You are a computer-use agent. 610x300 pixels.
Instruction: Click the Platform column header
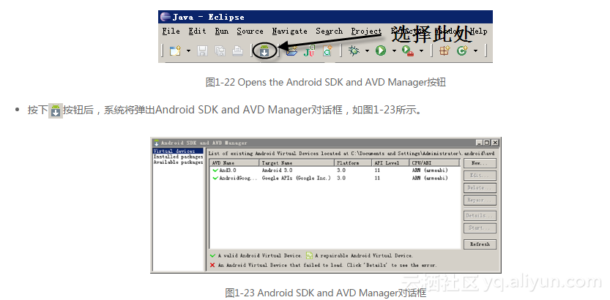coord(353,163)
